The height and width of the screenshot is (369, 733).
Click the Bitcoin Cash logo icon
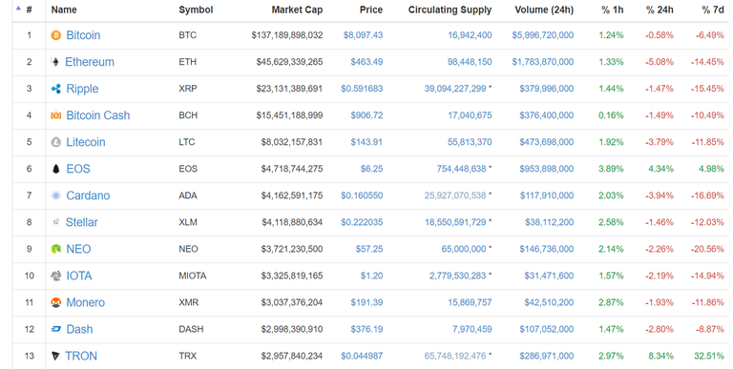pyautogui.click(x=55, y=115)
